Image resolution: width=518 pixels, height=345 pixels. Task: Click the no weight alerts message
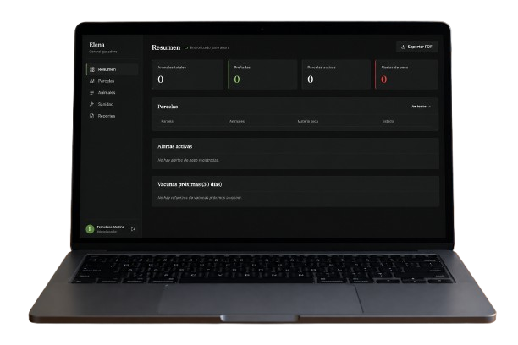click(x=188, y=160)
